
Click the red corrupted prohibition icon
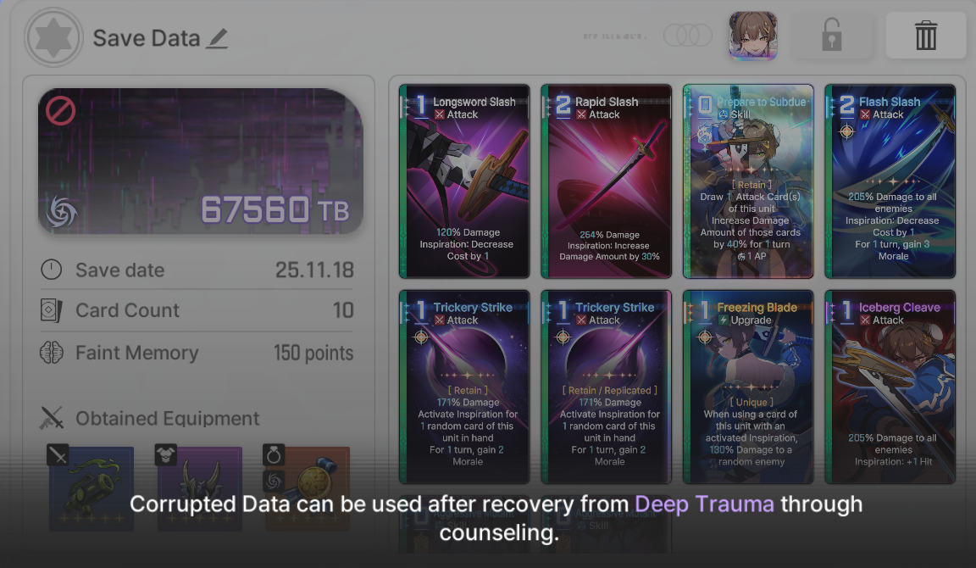pos(60,111)
